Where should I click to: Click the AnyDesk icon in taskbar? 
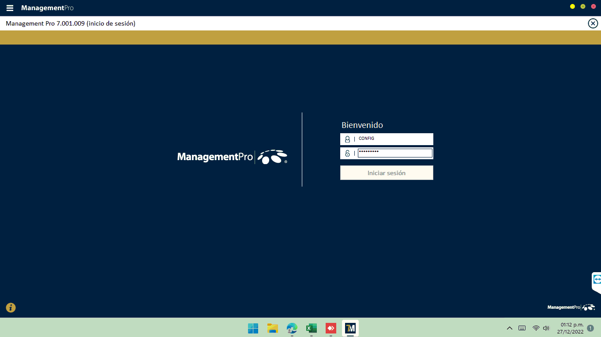331,328
